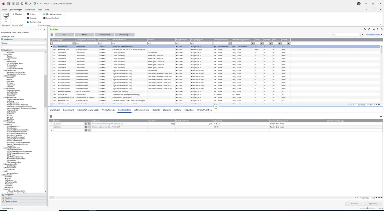
Task: Switch to the Verkaufspreise tab
Action: 108,110
